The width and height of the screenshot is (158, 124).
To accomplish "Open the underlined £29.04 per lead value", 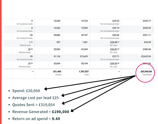I will tap(114, 63).
